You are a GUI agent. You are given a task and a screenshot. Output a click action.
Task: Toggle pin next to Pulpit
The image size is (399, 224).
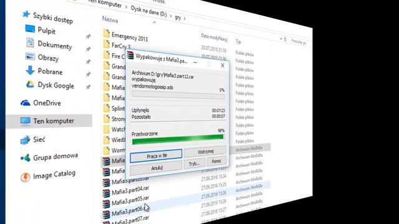point(88,37)
